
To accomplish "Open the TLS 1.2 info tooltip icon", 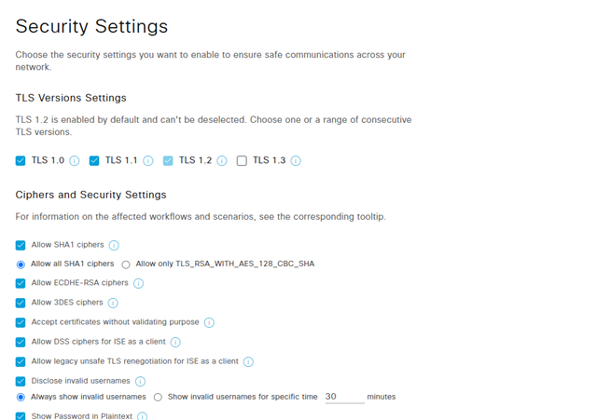I will (222, 161).
